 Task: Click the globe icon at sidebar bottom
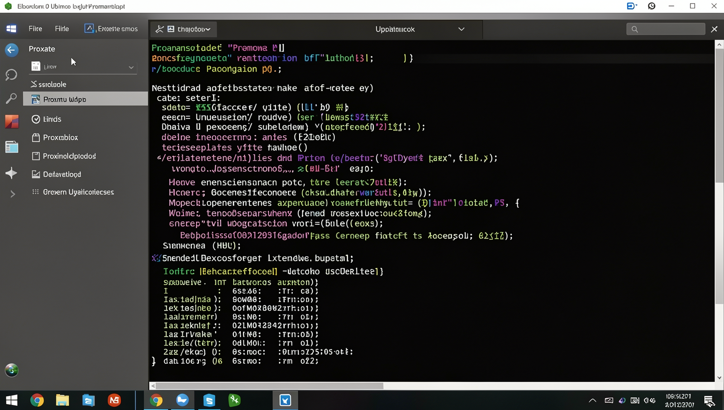[12, 370]
